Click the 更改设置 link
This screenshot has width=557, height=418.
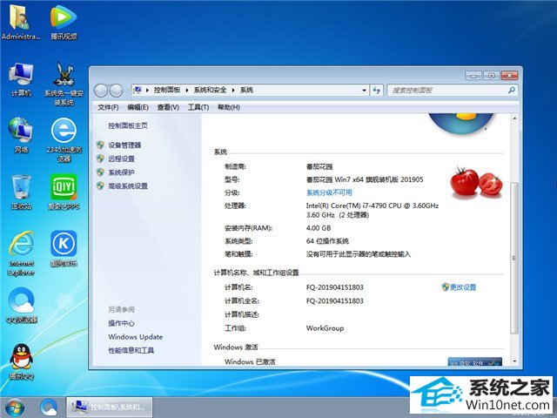pyautogui.click(x=462, y=287)
